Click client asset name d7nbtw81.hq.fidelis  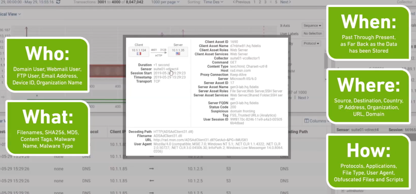coord(245,46)
